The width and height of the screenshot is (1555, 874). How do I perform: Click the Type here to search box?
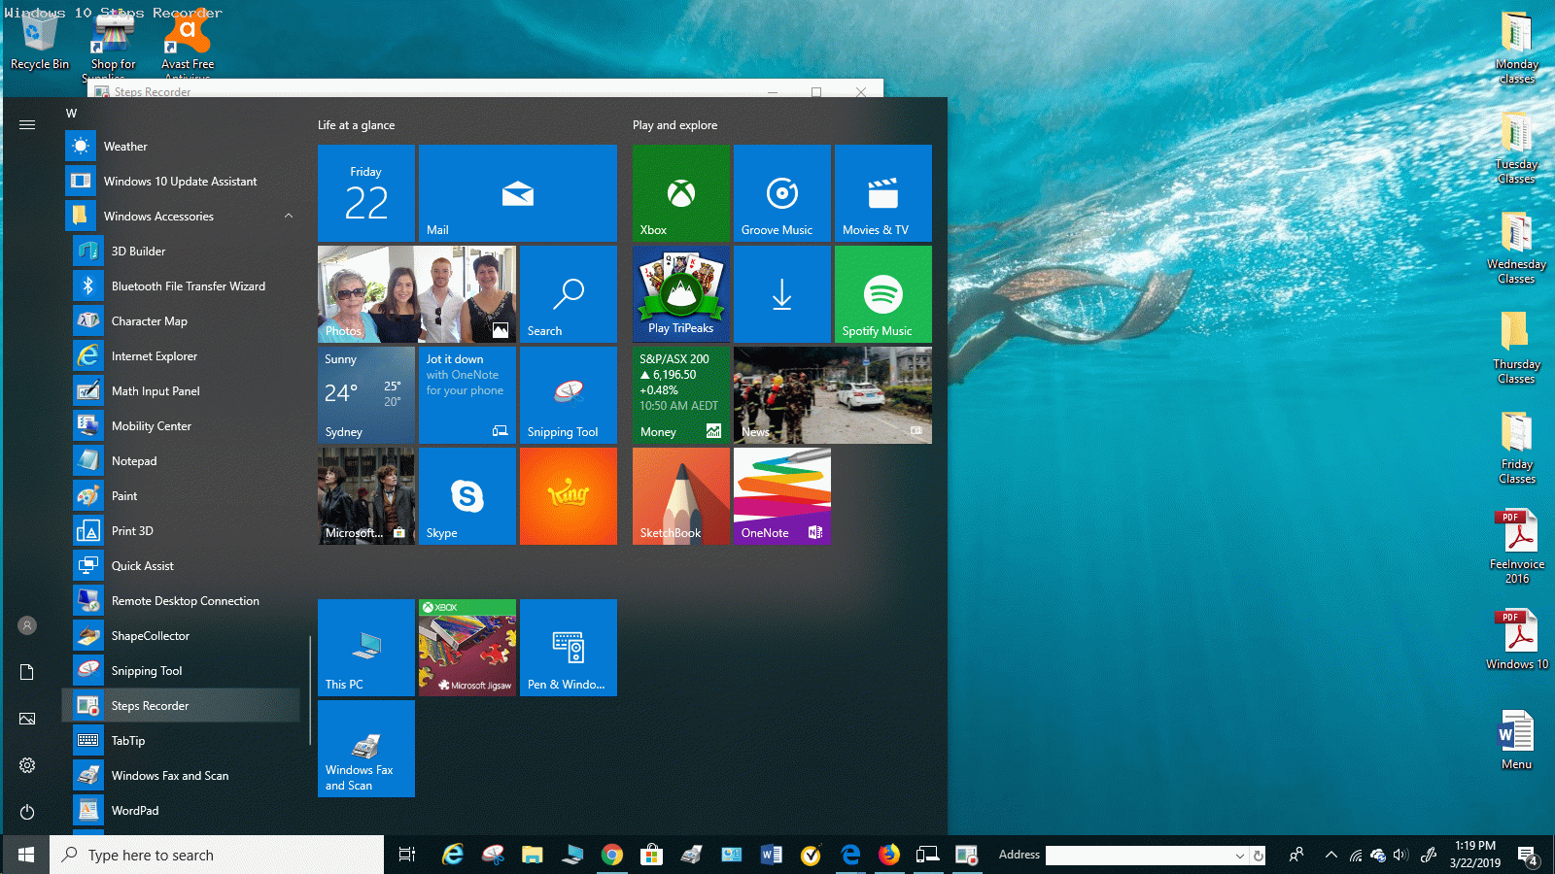(217, 855)
